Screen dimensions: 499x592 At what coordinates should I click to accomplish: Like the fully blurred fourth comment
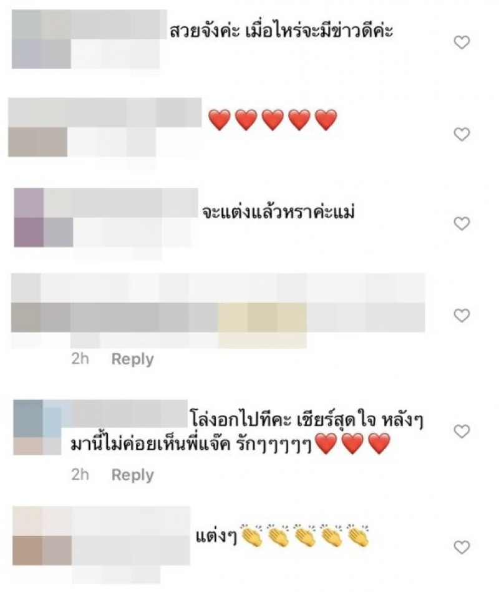[461, 315]
